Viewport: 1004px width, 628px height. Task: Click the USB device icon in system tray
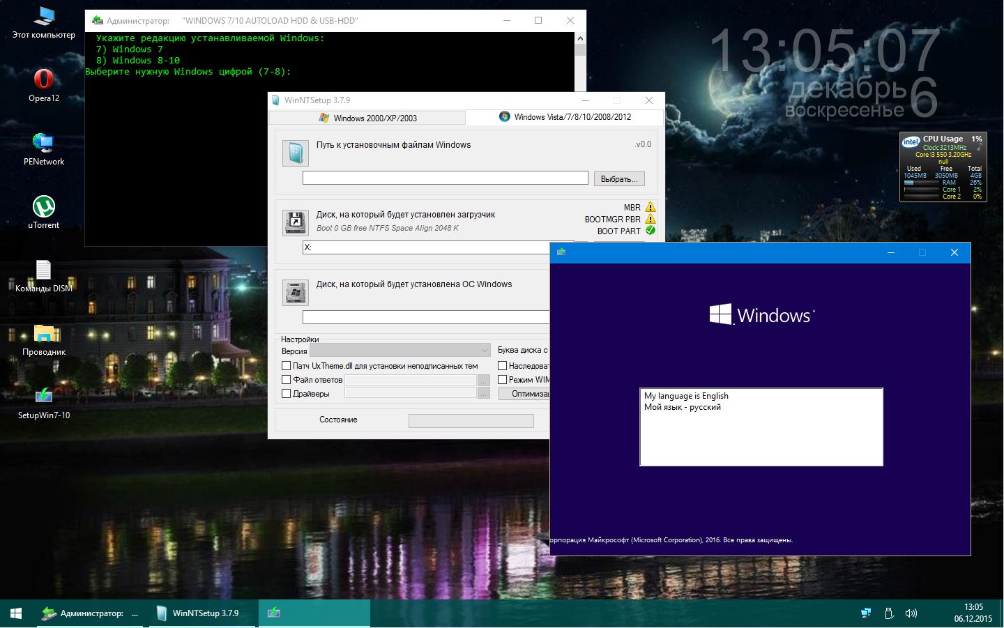coord(889,613)
